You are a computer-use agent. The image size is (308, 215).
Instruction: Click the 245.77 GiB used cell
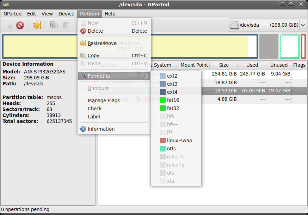(252, 74)
